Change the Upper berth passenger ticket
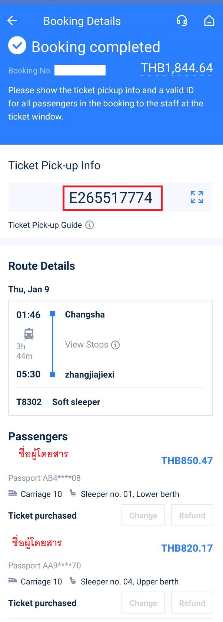Image resolution: width=223 pixels, height=622 pixels. [x=143, y=603]
